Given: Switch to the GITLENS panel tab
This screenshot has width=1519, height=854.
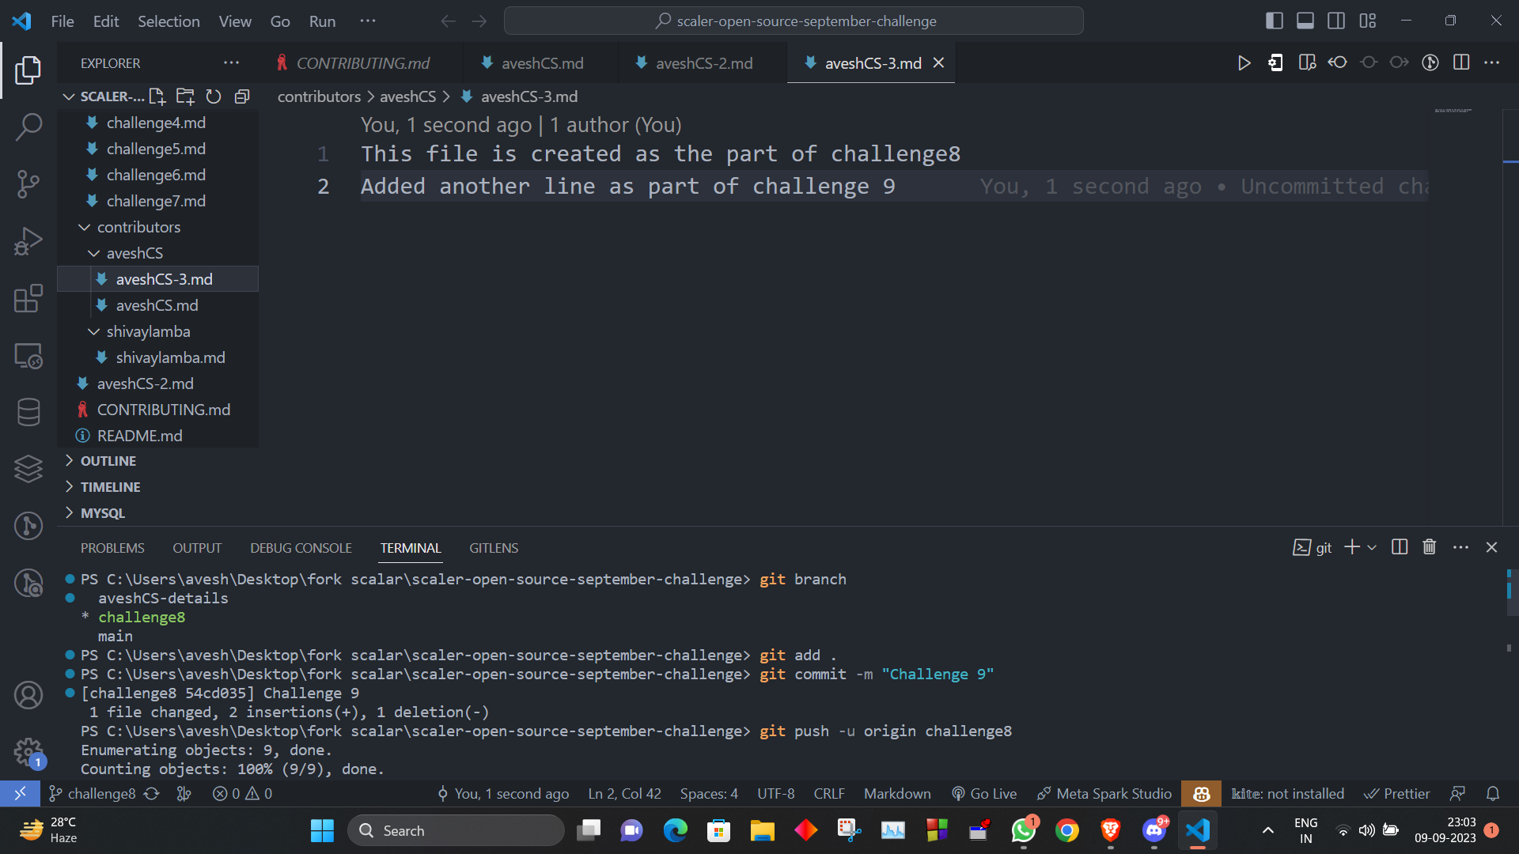Looking at the screenshot, I should coord(494,548).
